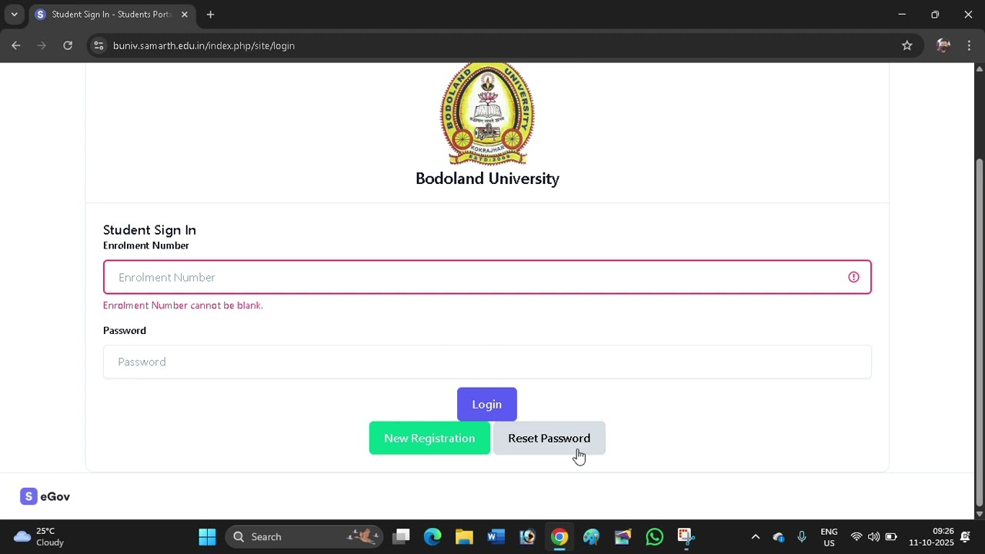The image size is (985, 554).
Task: Open the volume speaker tray icon
Action: click(x=873, y=536)
